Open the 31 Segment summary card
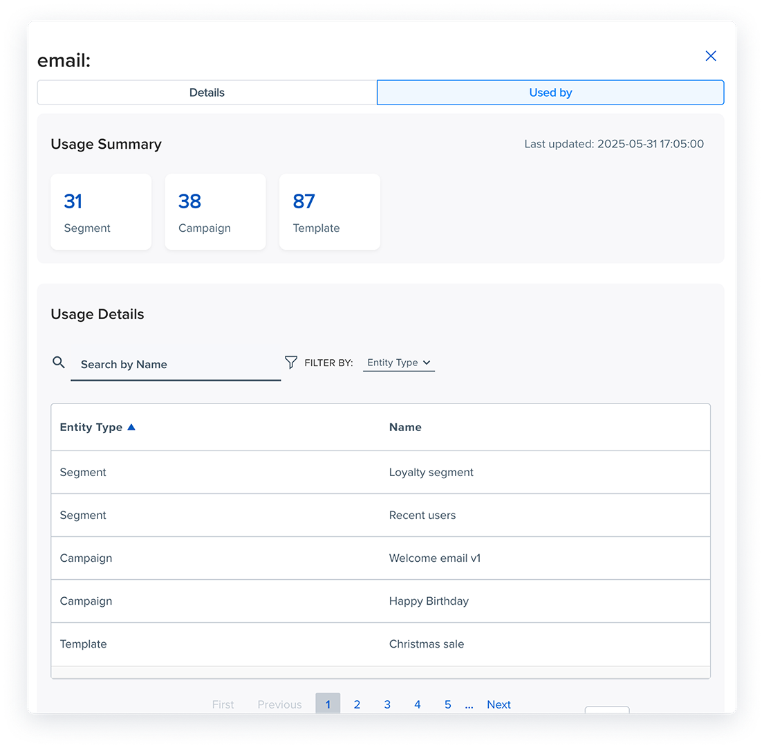Image resolution: width=764 pixels, height=748 pixels. [101, 212]
